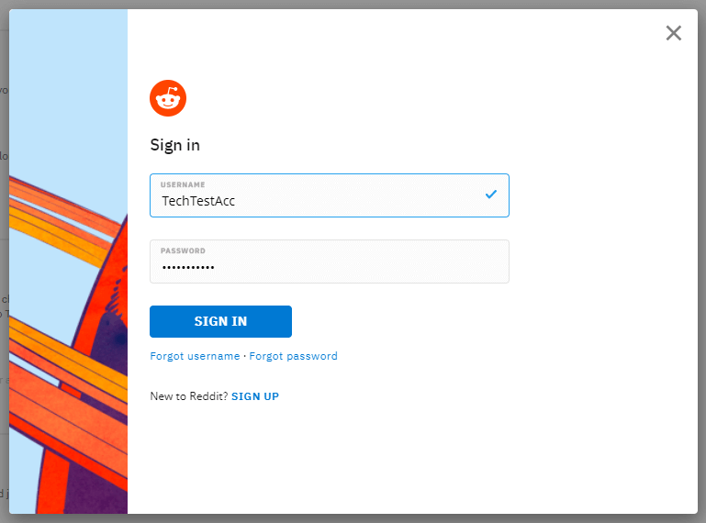Focus the Username input field
The width and height of the screenshot is (706, 523).
tap(330, 195)
